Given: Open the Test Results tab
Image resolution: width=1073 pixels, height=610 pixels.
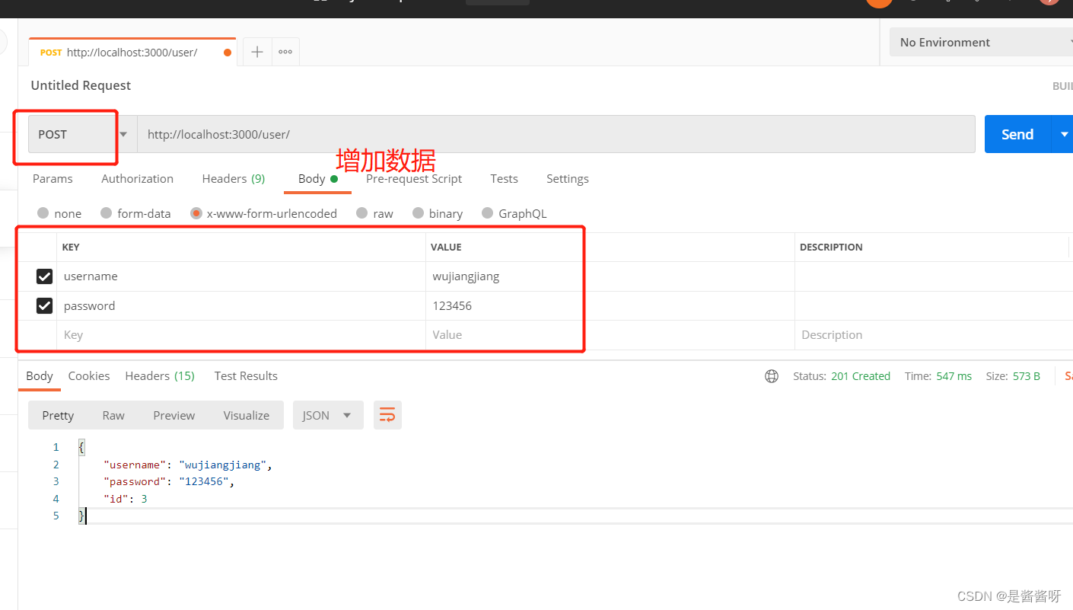Looking at the screenshot, I should click(246, 376).
